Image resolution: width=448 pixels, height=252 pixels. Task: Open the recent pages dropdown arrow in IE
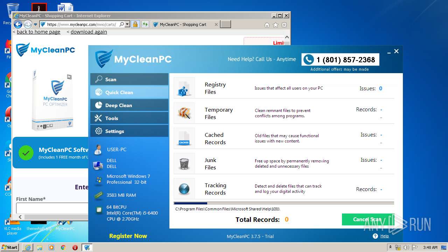tap(35, 24)
